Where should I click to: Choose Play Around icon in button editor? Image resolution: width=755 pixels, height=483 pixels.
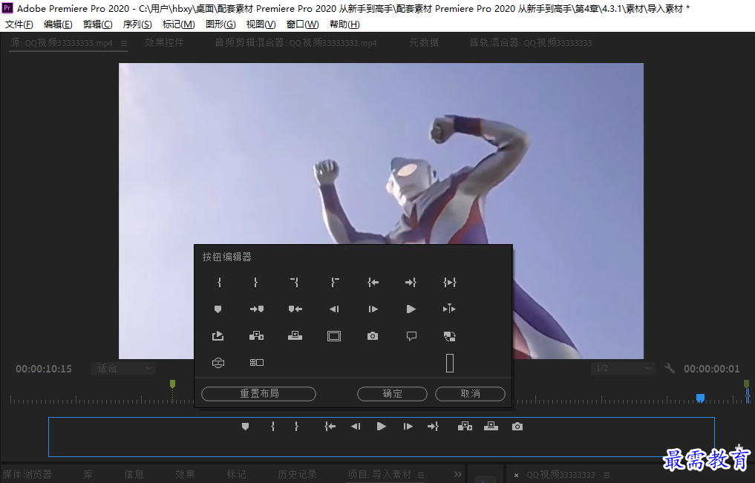(449, 309)
